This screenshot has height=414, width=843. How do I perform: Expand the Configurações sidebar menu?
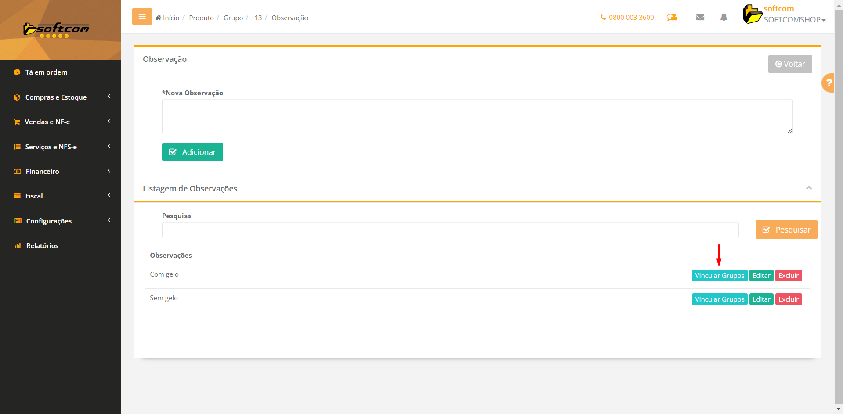(x=49, y=221)
